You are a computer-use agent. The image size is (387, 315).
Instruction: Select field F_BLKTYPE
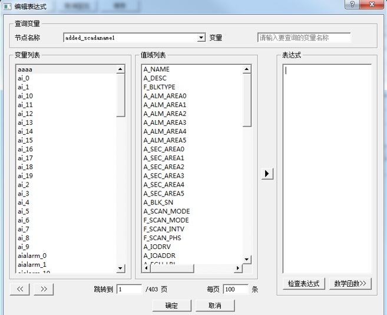coord(193,87)
